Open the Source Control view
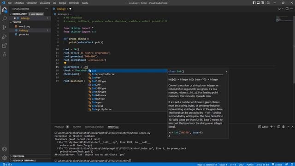The width and height of the screenshot is (295, 166). coord(4,28)
